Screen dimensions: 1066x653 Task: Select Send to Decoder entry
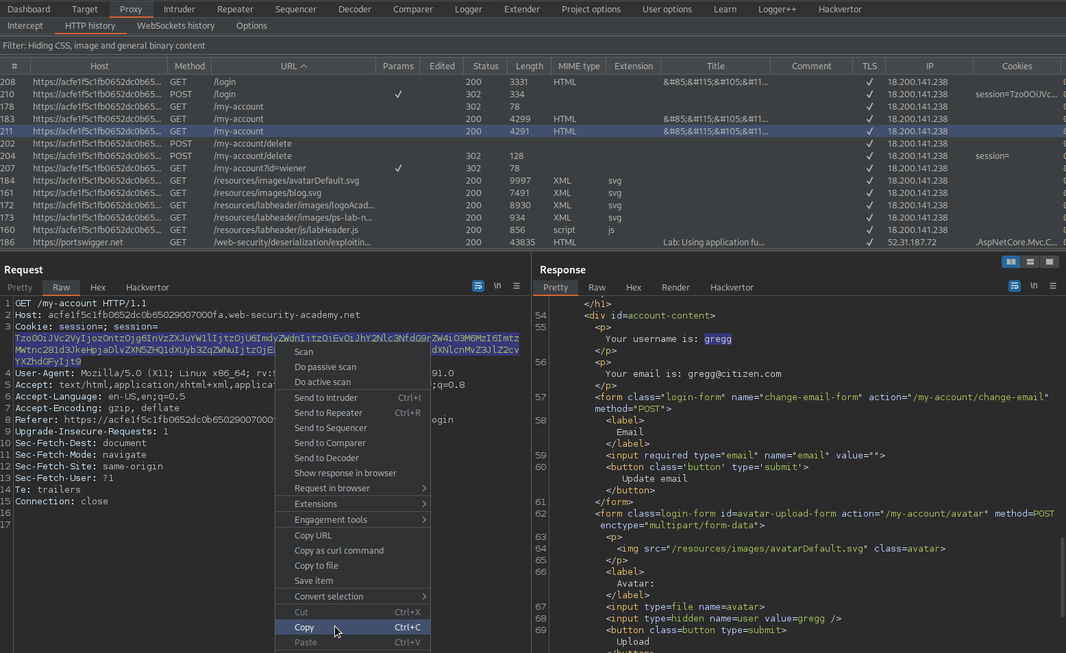353,458
